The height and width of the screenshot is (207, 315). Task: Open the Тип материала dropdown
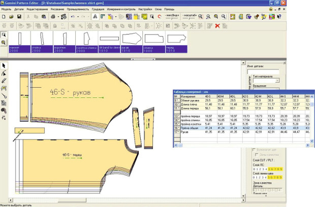[277, 81]
